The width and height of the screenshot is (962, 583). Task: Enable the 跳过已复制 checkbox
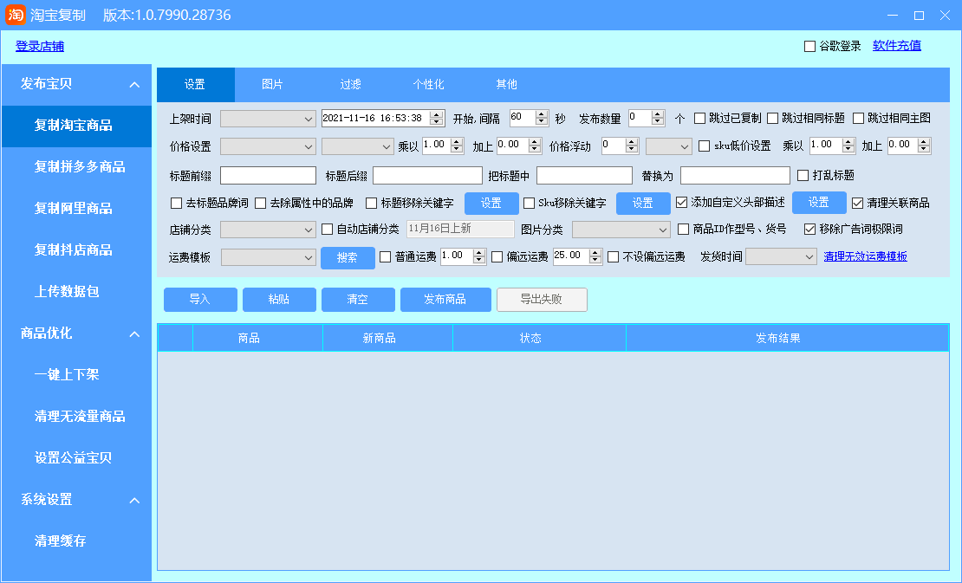[x=700, y=119]
